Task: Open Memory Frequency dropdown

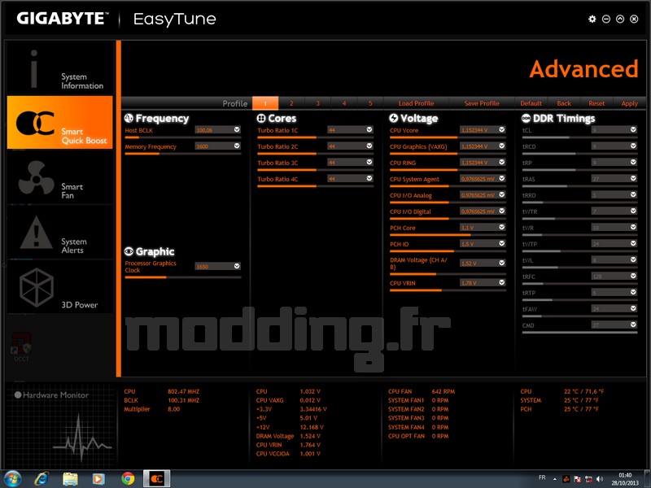Action: pos(237,146)
